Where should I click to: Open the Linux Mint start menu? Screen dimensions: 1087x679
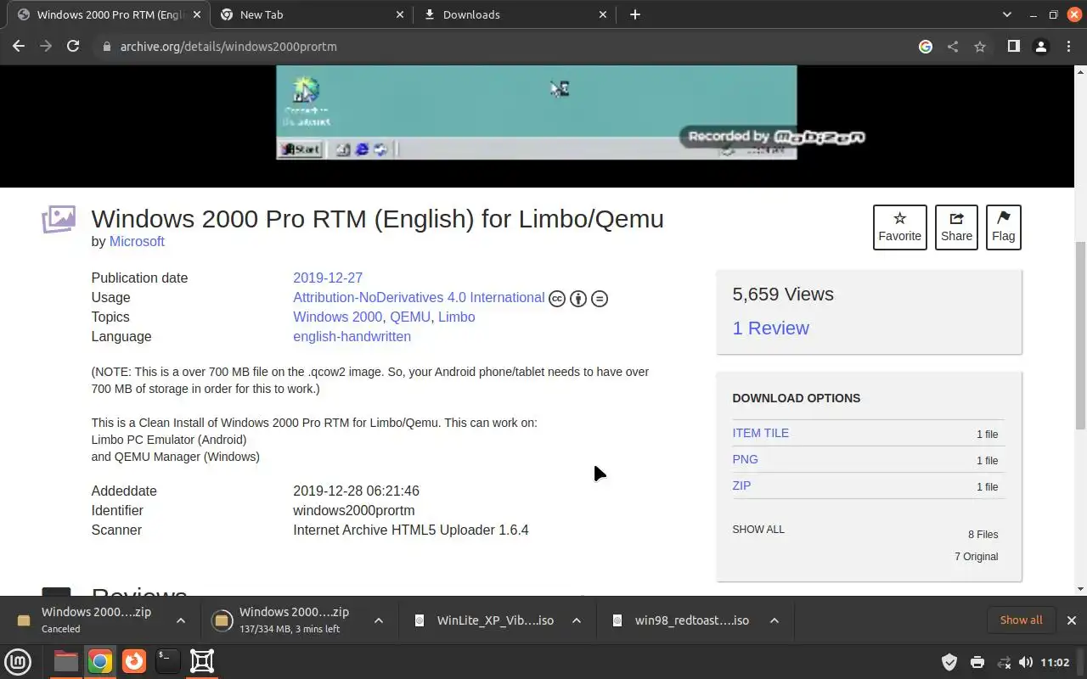(19, 661)
